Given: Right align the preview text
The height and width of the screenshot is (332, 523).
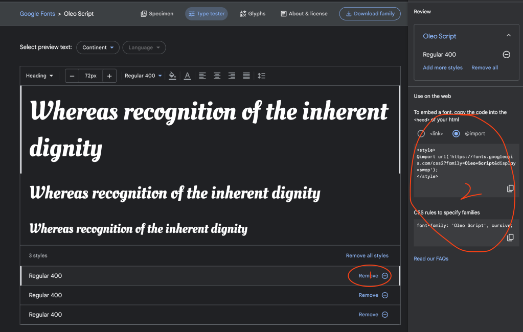Looking at the screenshot, I should [232, 76].
